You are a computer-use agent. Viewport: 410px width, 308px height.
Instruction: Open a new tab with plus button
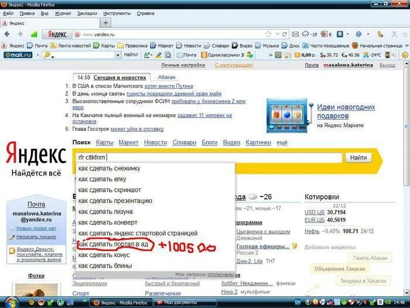click(x=105, y=23)
